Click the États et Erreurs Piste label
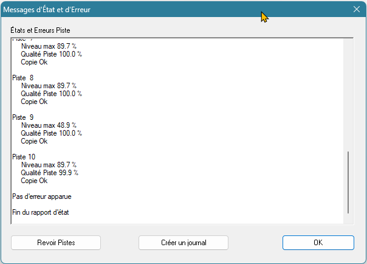This screenshot has width=367, height=264. coord(45,30)
